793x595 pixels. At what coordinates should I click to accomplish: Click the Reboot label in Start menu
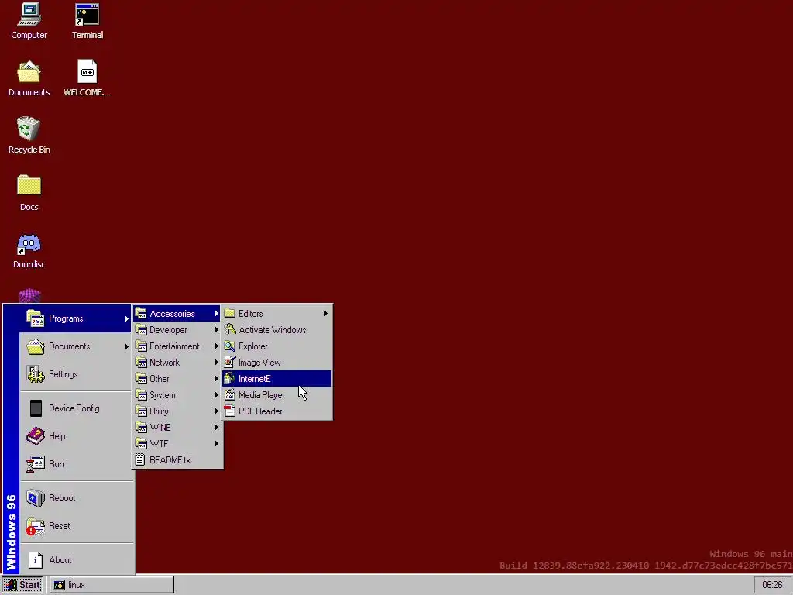point(62,498)
